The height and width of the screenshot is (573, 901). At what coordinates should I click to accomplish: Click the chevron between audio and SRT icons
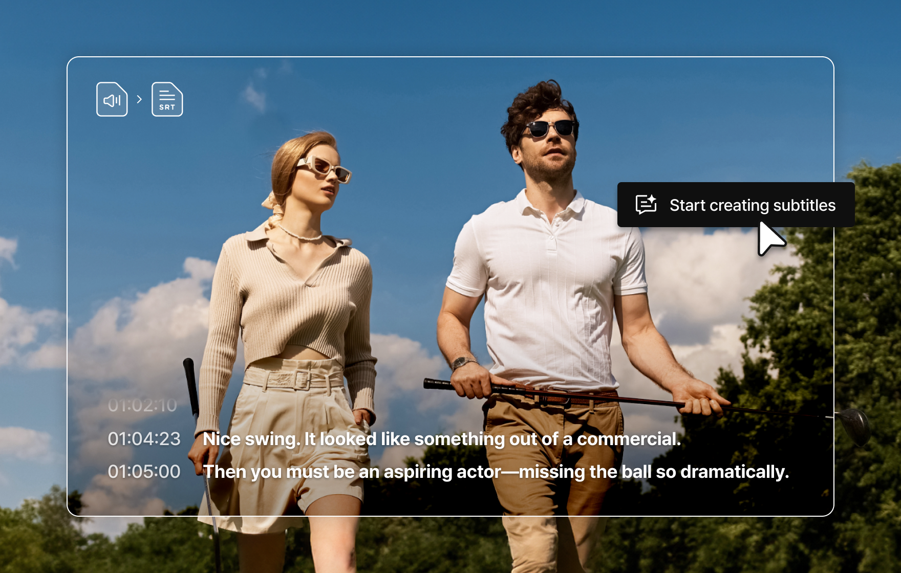click(x=139, y=99)
